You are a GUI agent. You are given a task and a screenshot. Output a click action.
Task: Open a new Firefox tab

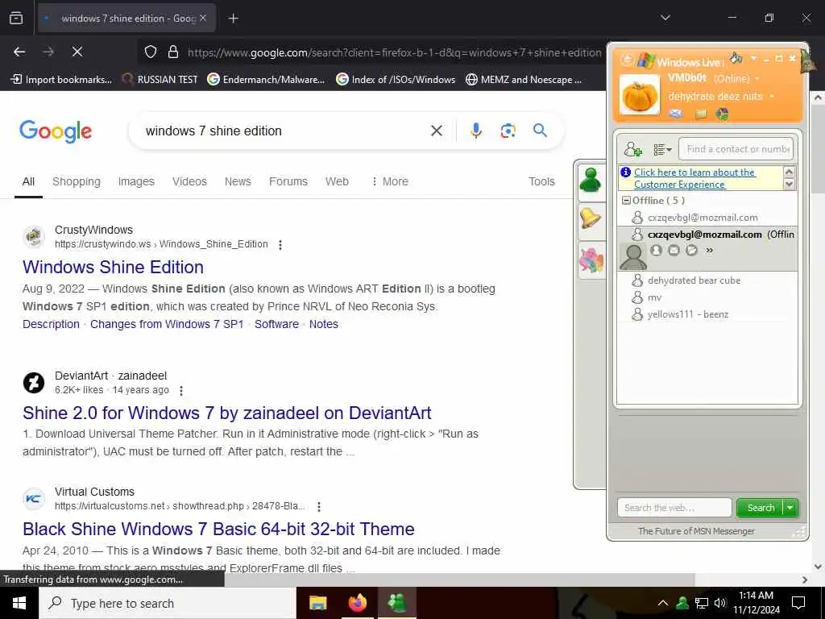click(233, 19)
